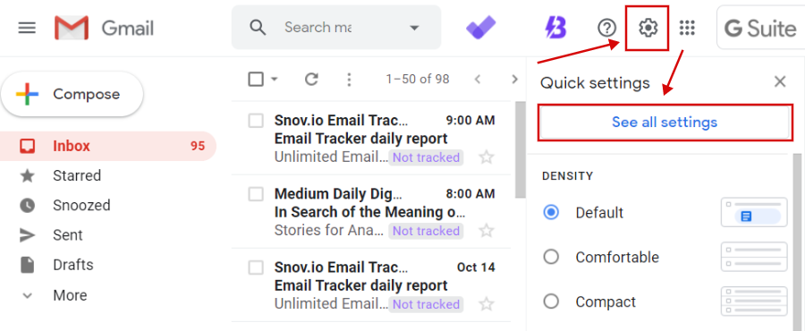805x331 pixels.
Task: Click See all settings
Action: 665,123
